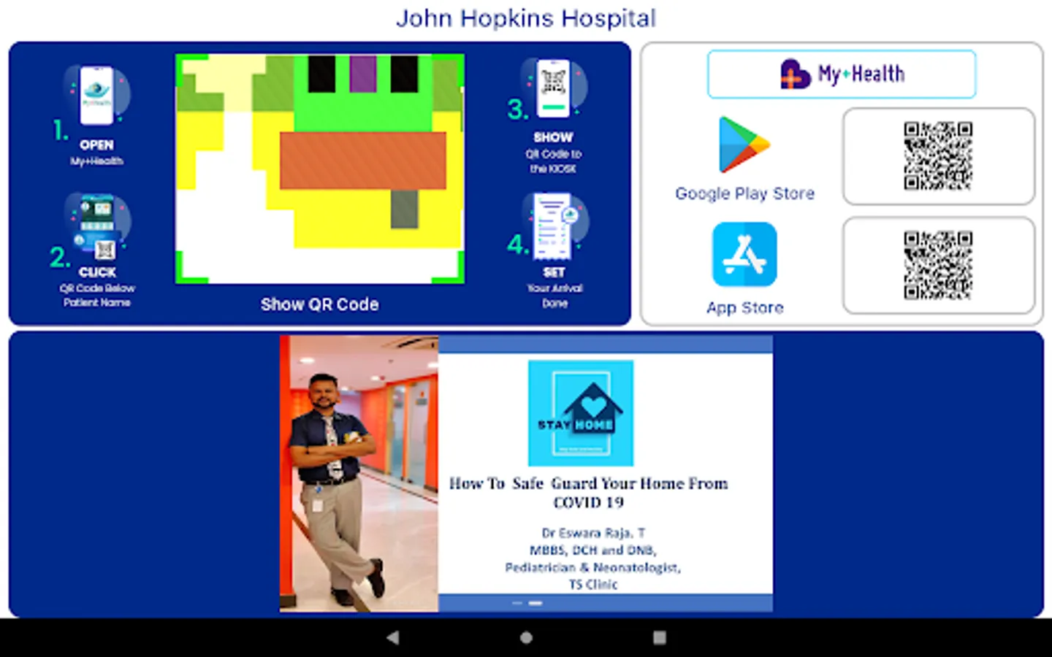Image resolution: width=1052 pixels, height=657 pixels.
Task: Tap the Stay Home house graphic
Action: (x=581, y=413)
